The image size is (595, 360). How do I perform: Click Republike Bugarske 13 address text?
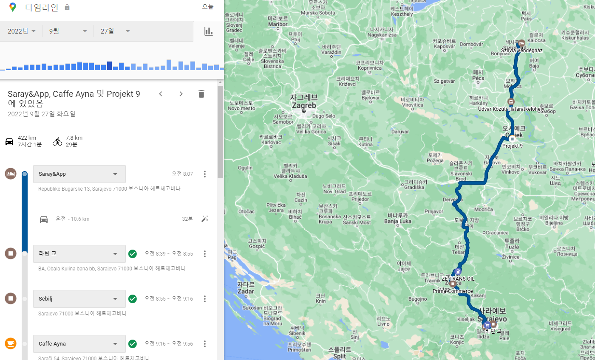(x=110, y=189)
